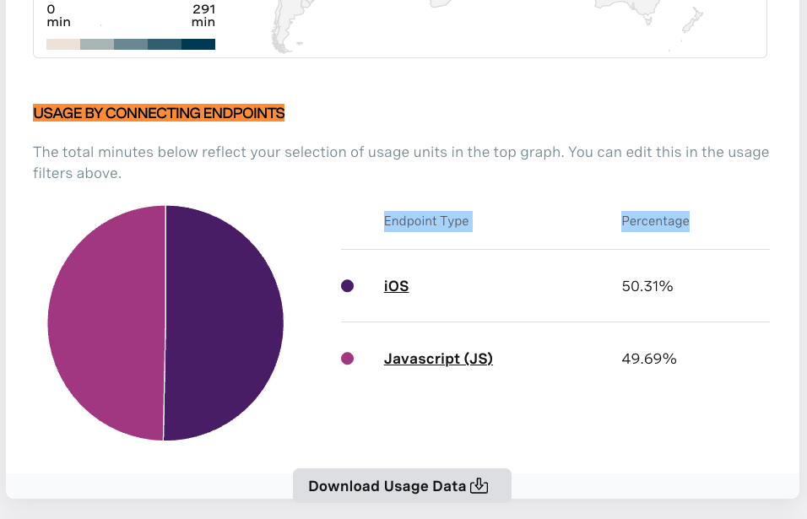Click the 49.69% percentage value
Image resolution: width=807 pixels, height=519 pixels.
[x=648, y=359]
